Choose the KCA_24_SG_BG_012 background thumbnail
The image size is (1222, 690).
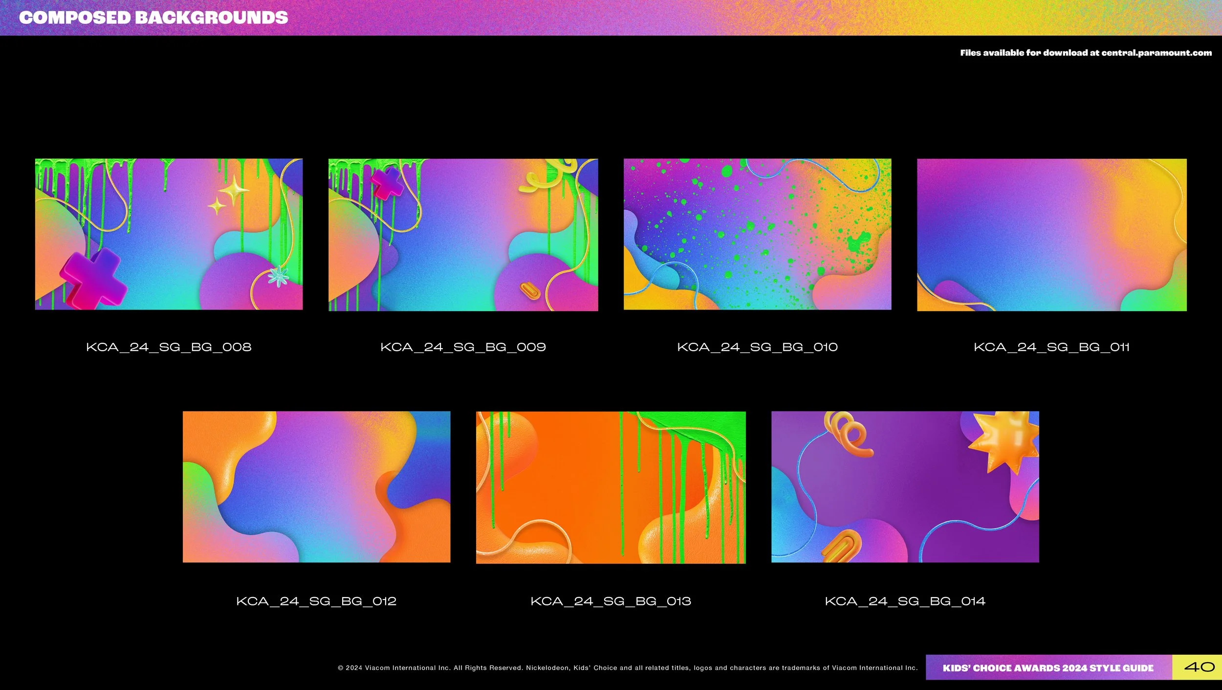tap(316, 487)
